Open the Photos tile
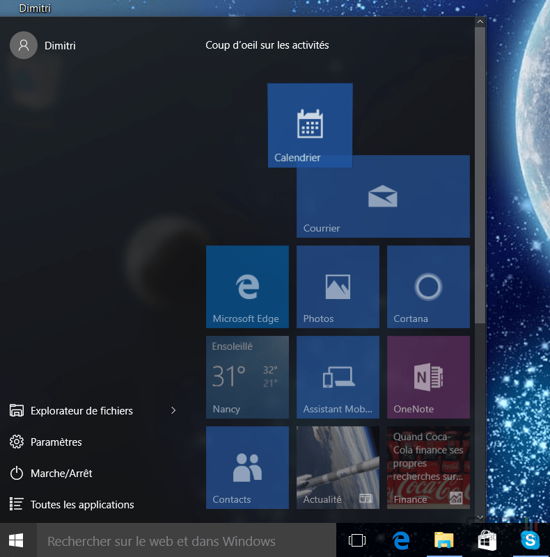550x557 pixels. pyautogui.click(x=338, y=286)
